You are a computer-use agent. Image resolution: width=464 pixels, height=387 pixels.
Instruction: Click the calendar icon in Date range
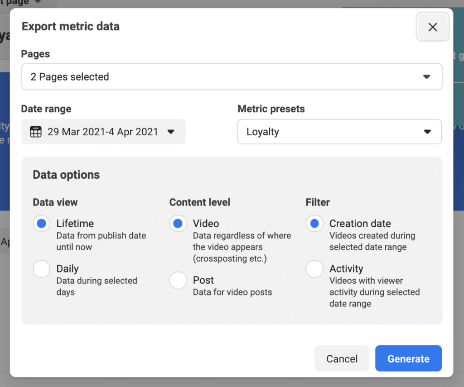35,132
